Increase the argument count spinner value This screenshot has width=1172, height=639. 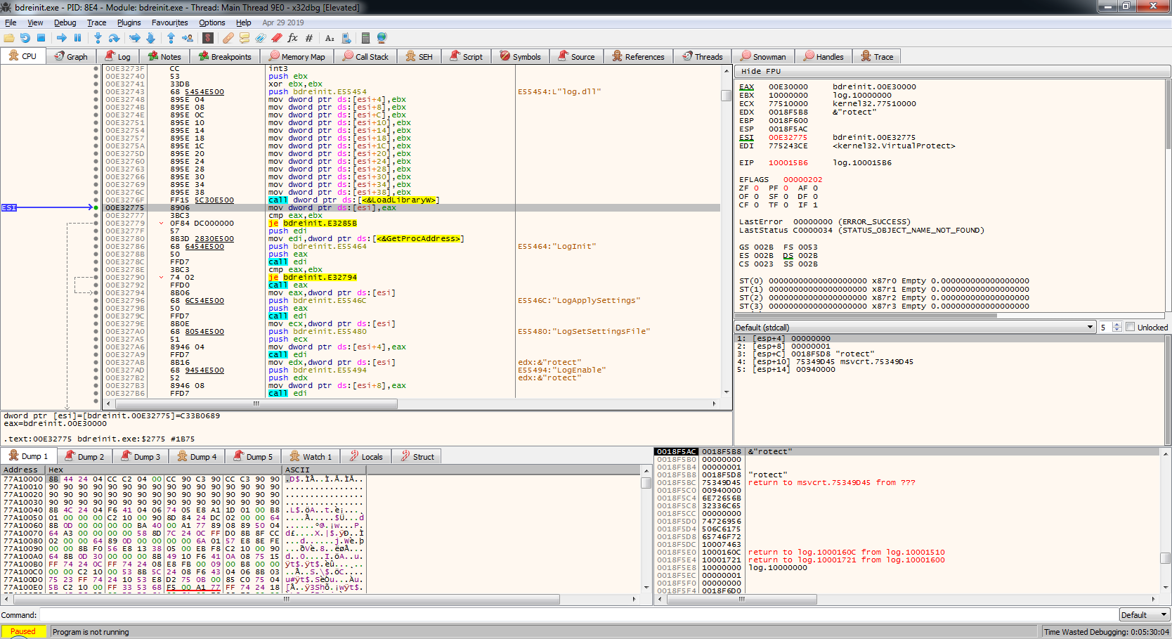[x=1117, y=325]
